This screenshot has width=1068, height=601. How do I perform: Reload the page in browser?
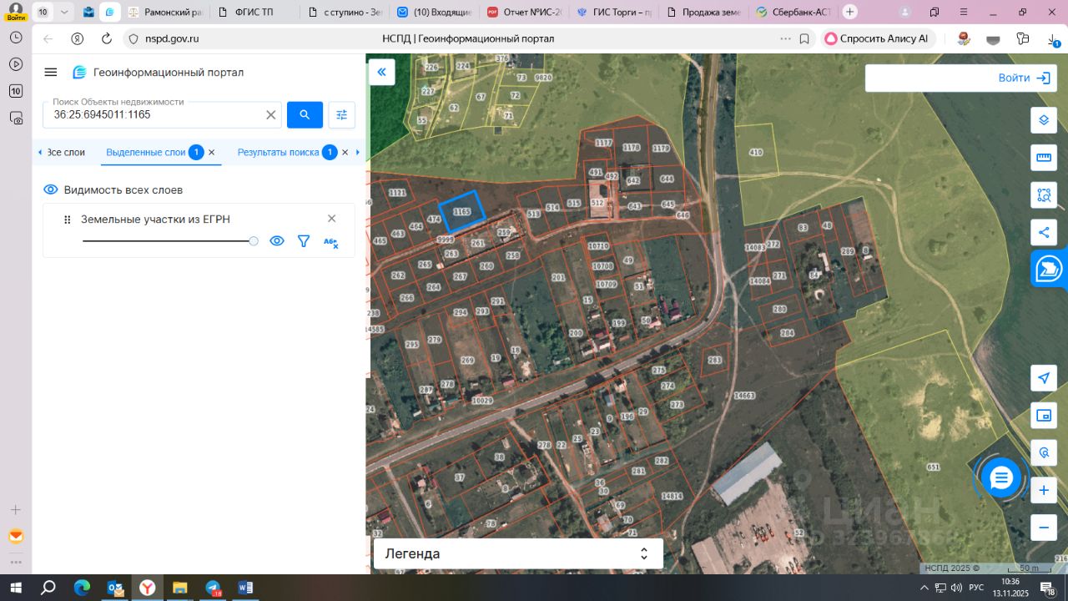tap(107, 38)
